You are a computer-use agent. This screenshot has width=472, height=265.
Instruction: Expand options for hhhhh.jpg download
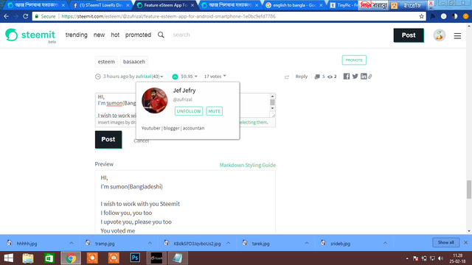click(x=72, y=243)
